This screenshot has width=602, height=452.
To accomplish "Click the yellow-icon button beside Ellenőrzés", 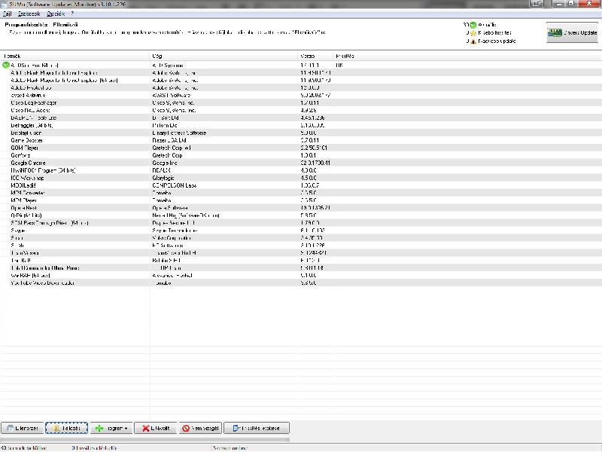I will click(67, 428).
